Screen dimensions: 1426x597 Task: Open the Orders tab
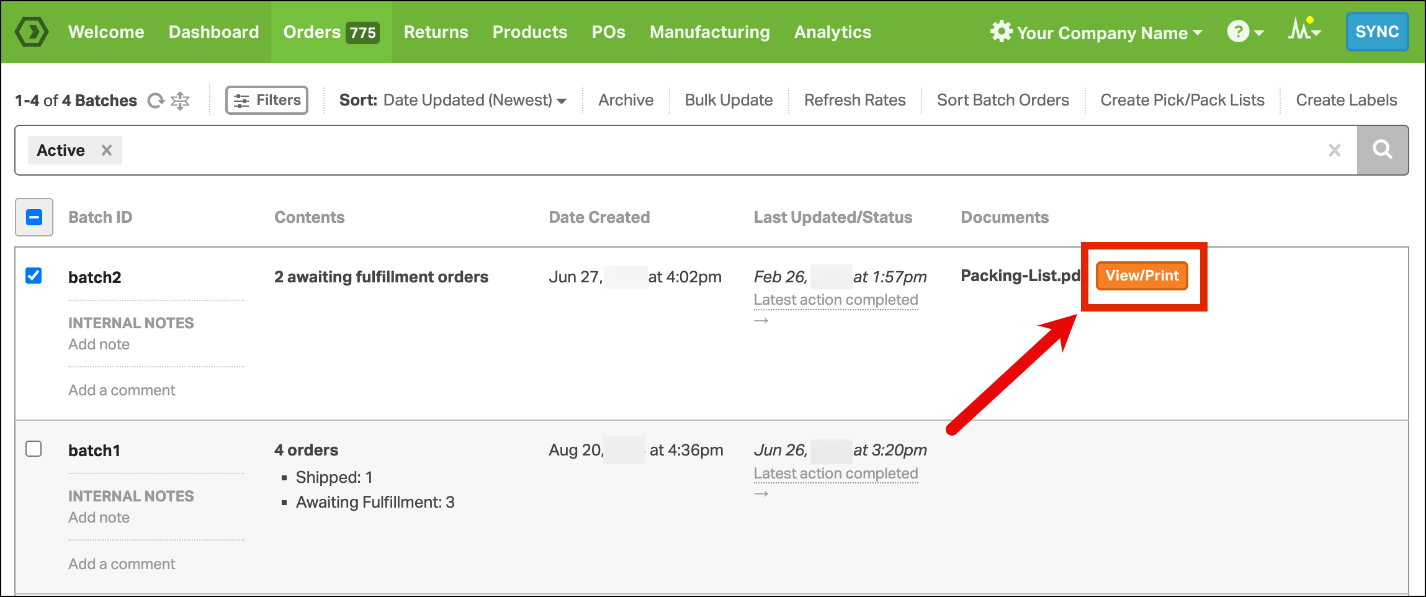(331, 32)
